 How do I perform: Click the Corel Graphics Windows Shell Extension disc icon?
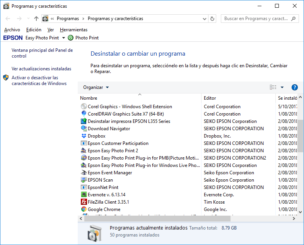coord(84,106)
